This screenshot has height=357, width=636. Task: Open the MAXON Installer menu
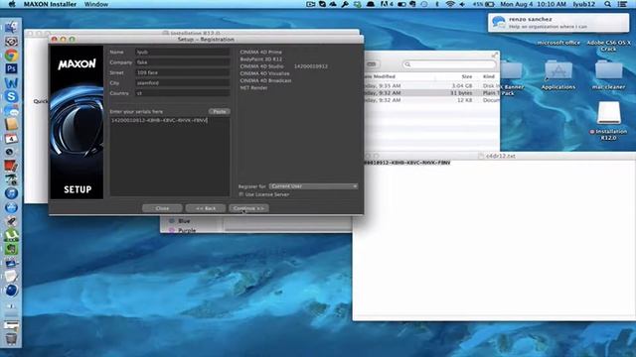point(50,4)
